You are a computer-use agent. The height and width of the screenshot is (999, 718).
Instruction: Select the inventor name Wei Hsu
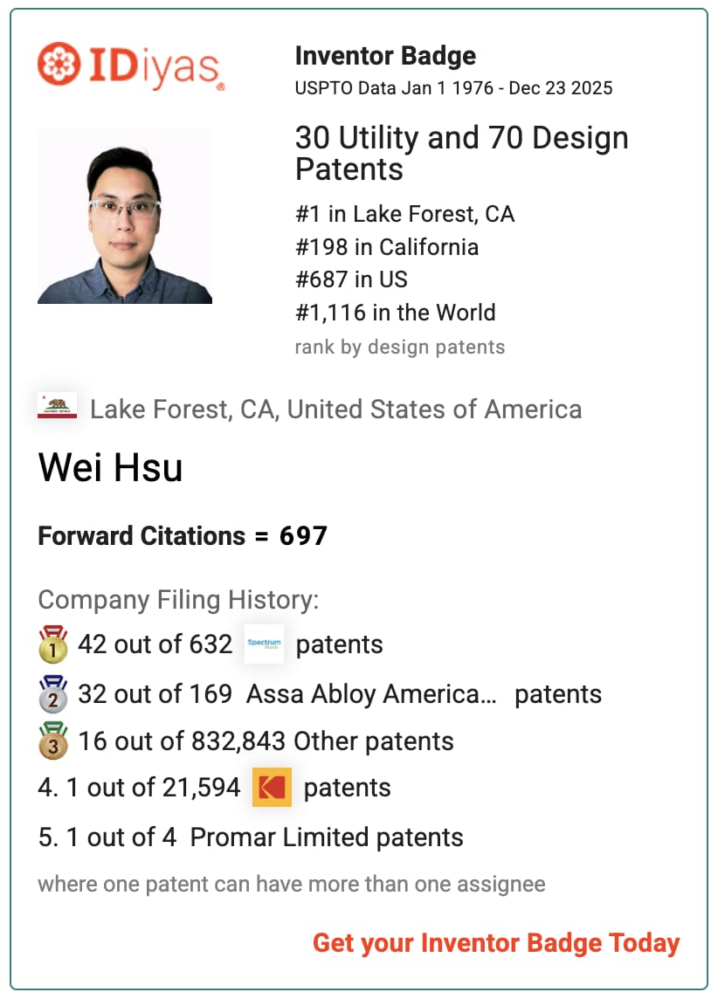111,468
